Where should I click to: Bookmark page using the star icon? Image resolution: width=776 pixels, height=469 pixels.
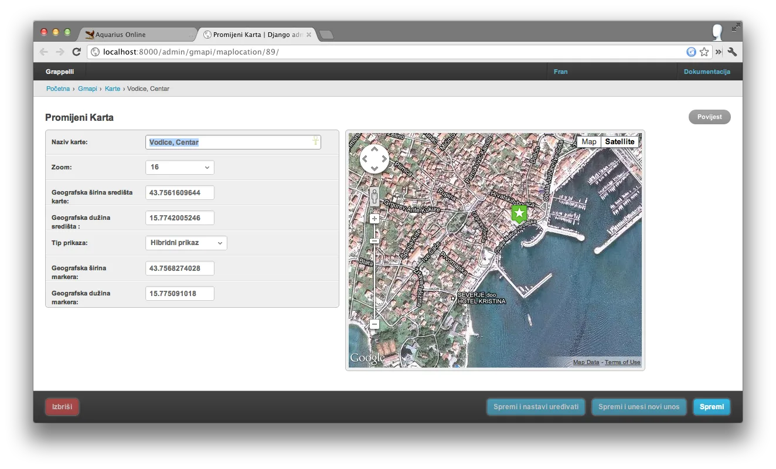pos(704,52)
